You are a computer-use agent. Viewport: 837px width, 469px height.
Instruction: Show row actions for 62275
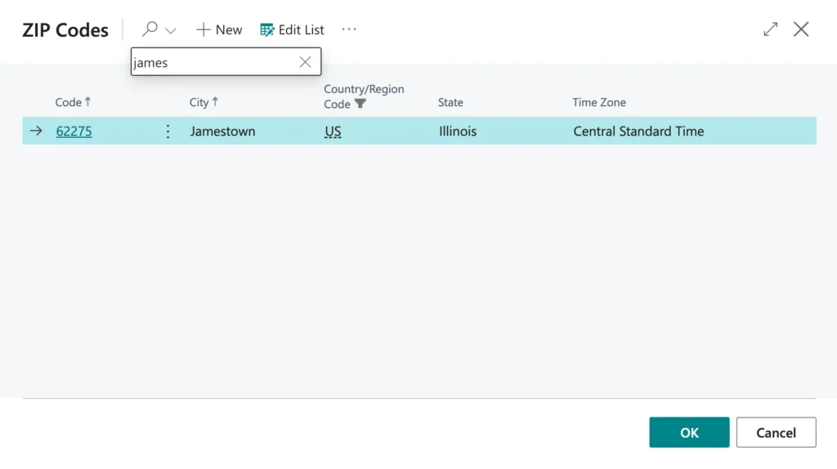click(x=168, y=131)
